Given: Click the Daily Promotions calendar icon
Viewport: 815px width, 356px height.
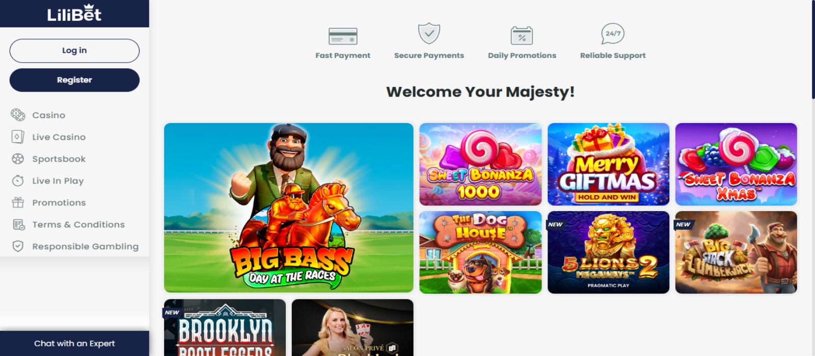Looking at the screenshot, I should tap(522, 36).
